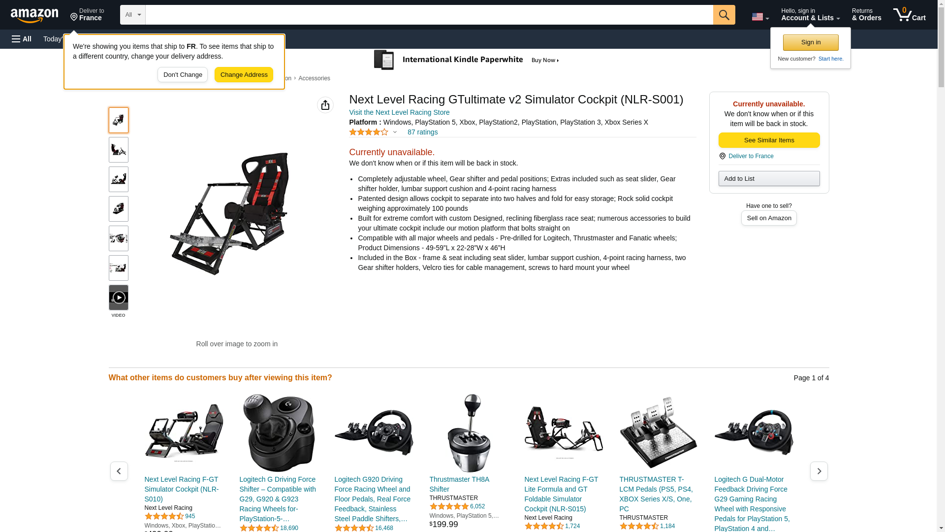Open the shopping cart icon

point(910,15)
